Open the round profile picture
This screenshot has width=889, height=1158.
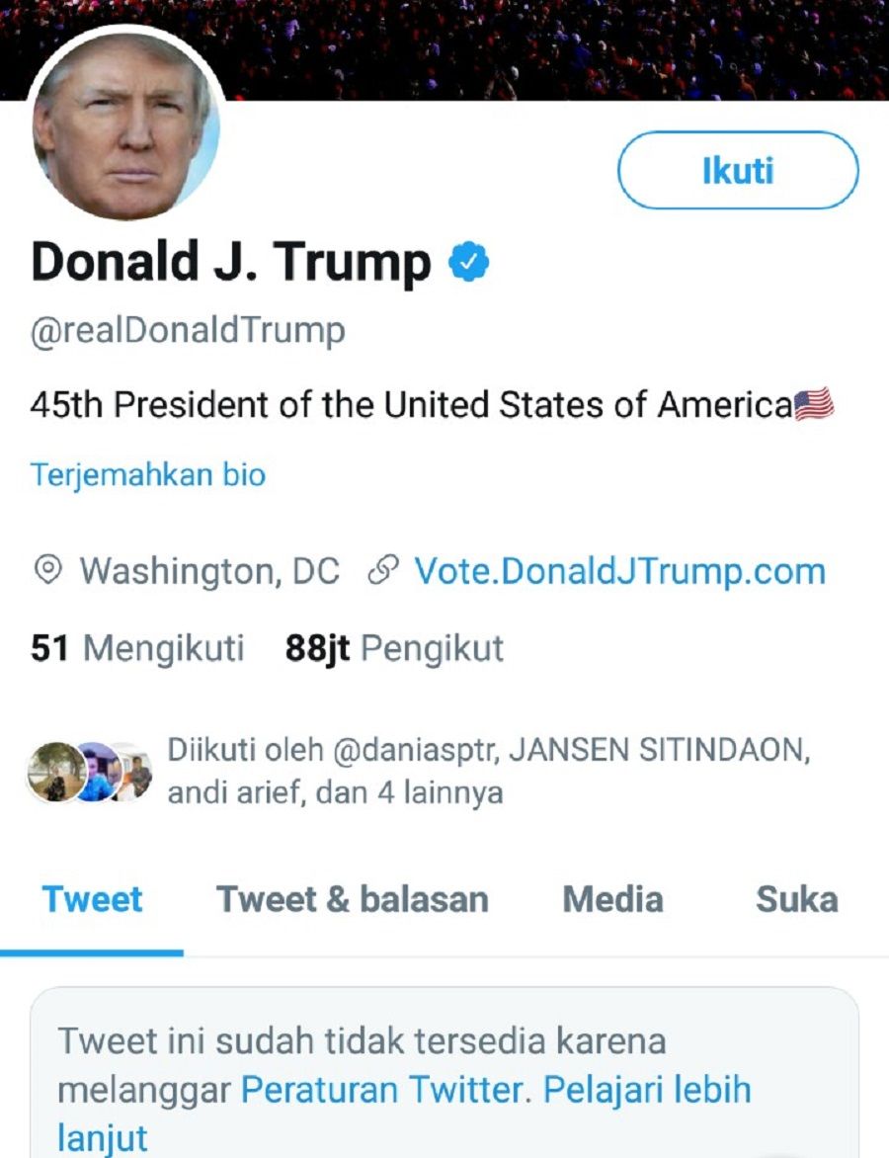tap(123, 125)
